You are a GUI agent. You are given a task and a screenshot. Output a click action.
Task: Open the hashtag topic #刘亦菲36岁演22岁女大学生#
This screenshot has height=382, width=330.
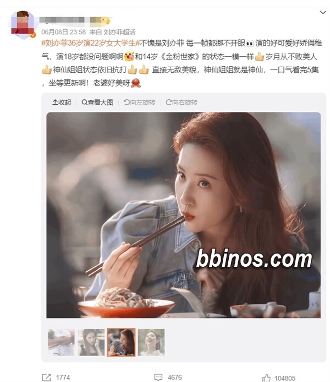click(x=91, y=43)
